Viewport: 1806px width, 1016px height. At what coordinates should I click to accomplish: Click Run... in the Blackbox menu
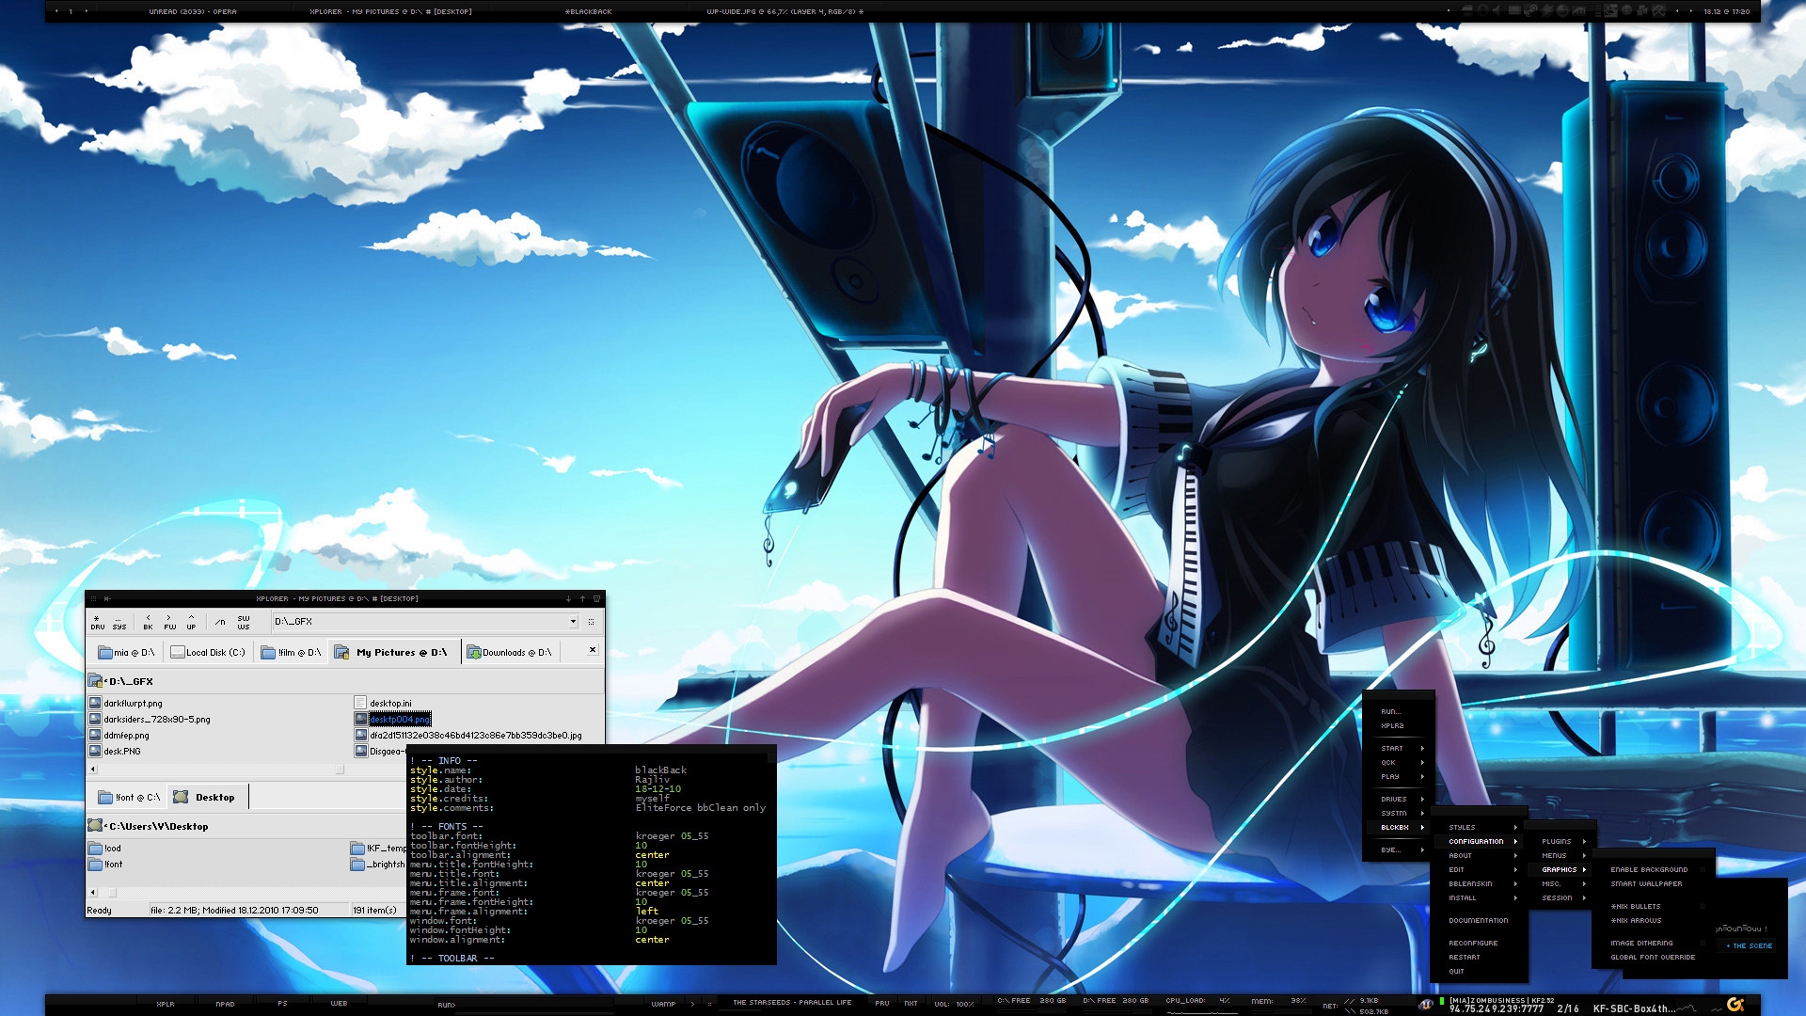(x=1398, y=711)
